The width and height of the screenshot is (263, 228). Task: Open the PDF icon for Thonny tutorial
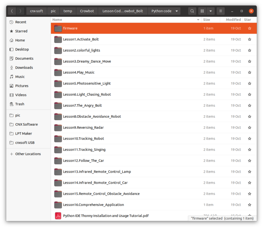58,216
